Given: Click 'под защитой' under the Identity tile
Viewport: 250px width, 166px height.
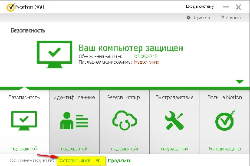Looking at the screenshot, I should click(74, 149).
